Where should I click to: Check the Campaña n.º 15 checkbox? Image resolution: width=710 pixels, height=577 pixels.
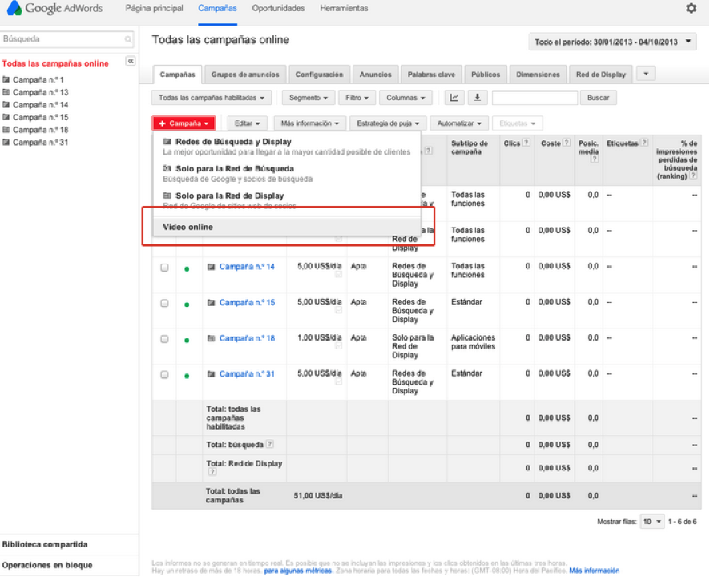[164, 303]
